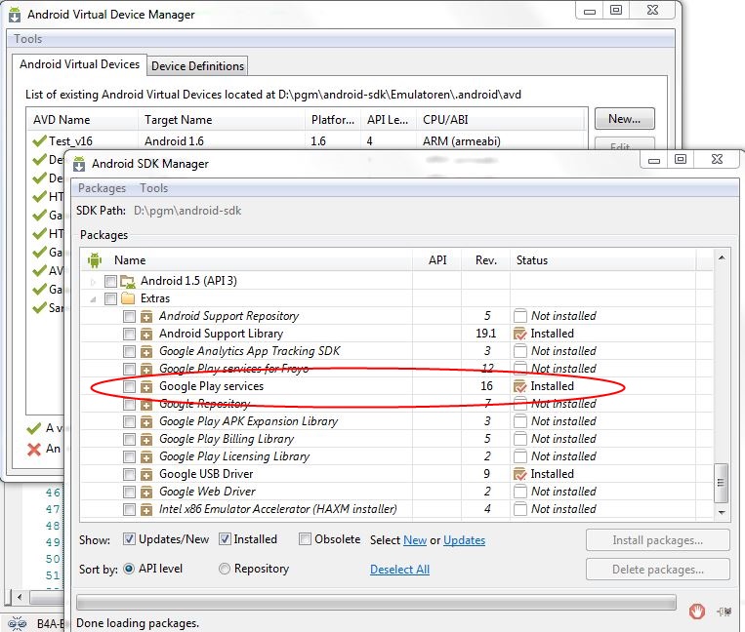Select the Repository sort option
The height and width of the screenshot is (632, 745).
225,569
